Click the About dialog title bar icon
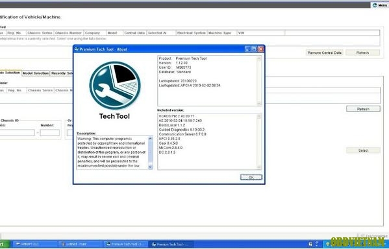The image size is (389, 249). point(77,49)
